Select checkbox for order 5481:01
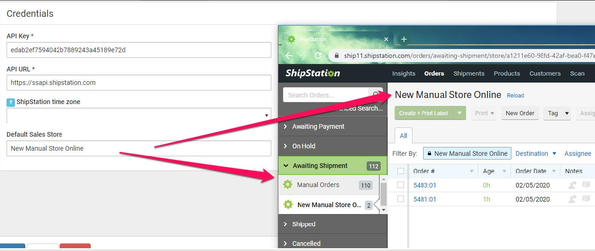The width and height of the screenshot is (595, 251). click(x=401, y=199)
